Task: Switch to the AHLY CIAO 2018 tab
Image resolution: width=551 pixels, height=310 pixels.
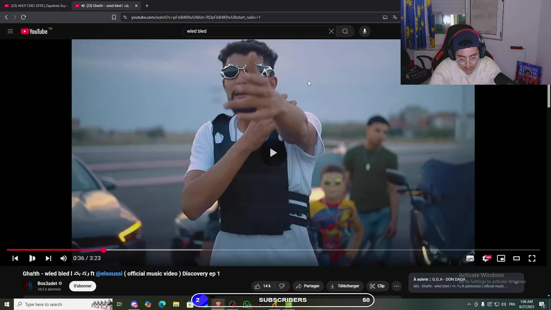Action: tap(36, 6)
